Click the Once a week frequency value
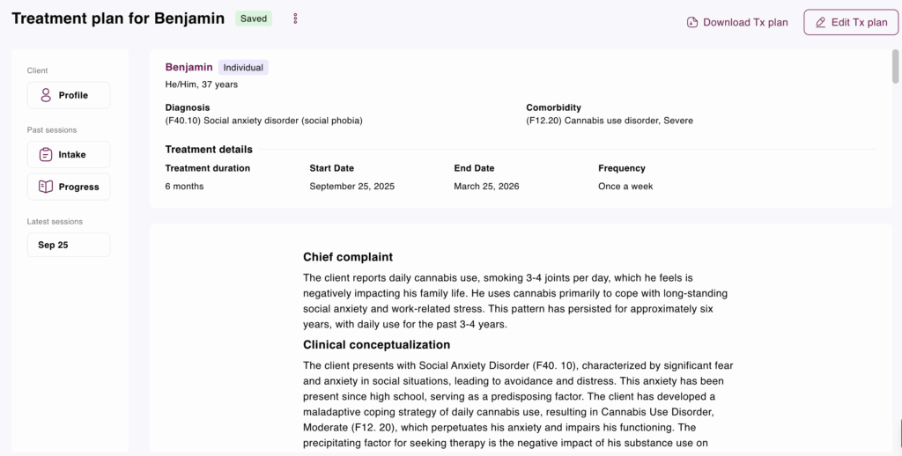Screen dimensions: 902x456 pyautogui.click(x=625, y=187)
